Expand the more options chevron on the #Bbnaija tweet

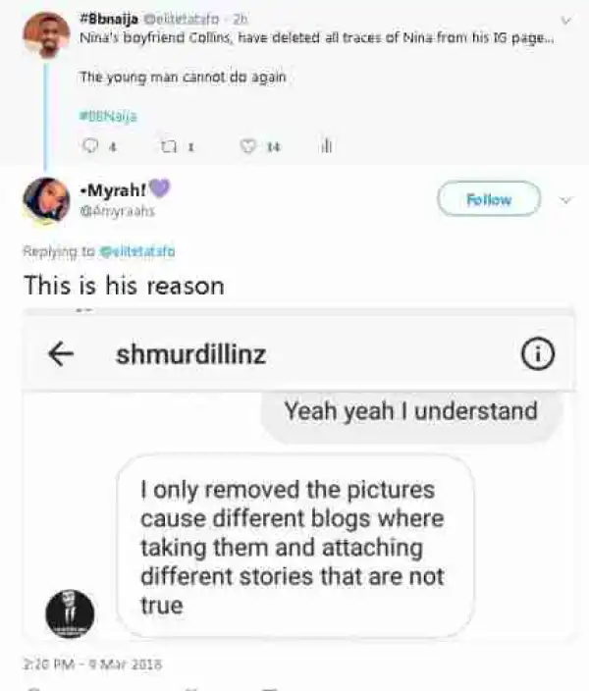(x=565, y=21)
